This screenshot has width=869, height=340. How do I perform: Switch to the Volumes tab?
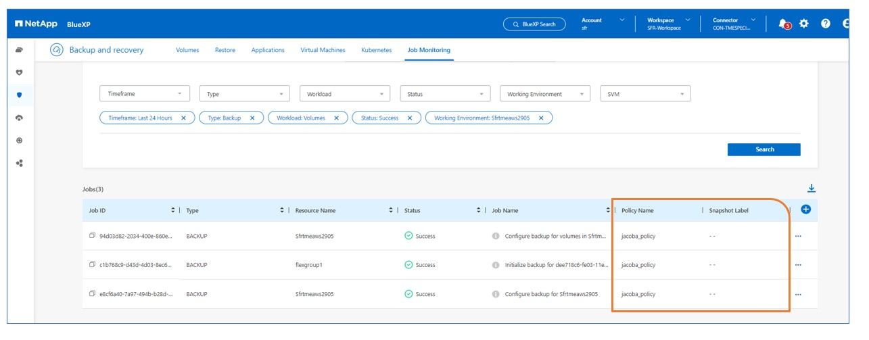point(187,50)
